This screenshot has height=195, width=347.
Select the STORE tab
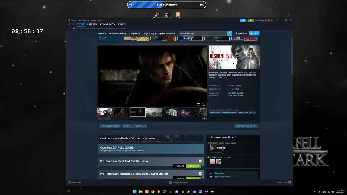[x=81, y=24]
